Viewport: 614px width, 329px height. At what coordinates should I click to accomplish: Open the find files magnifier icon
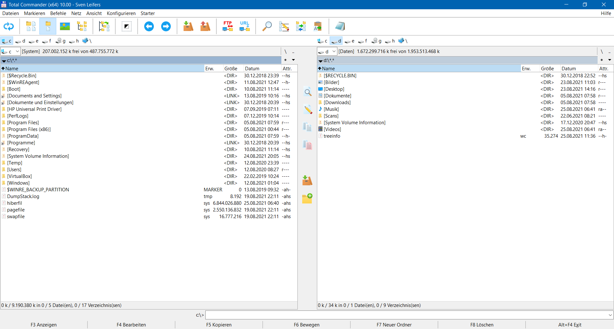267,27
